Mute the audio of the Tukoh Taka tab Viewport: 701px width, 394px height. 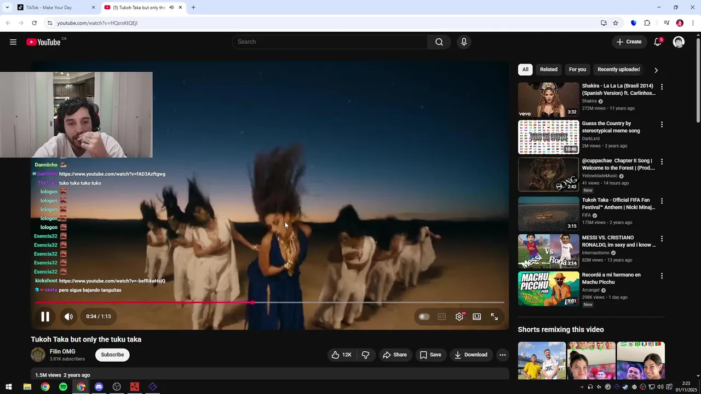point(171,8)
